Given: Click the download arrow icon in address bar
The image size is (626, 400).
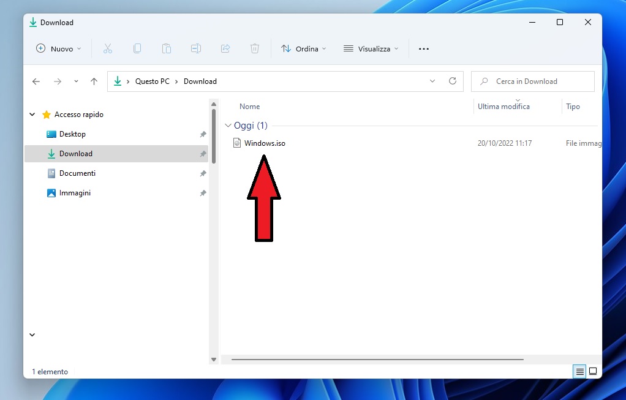Looking at the screenshot, I should [x=118, y=81].
